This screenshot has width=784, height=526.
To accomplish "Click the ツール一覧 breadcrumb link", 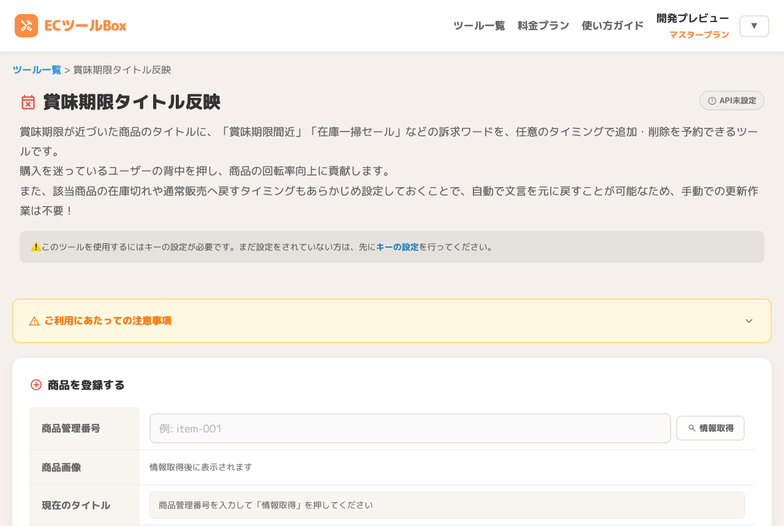I will 37,70.
